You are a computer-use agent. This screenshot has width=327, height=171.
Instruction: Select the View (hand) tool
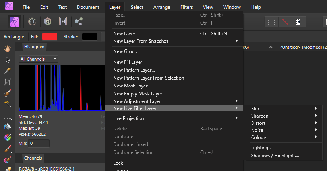(x=8, y=49)
